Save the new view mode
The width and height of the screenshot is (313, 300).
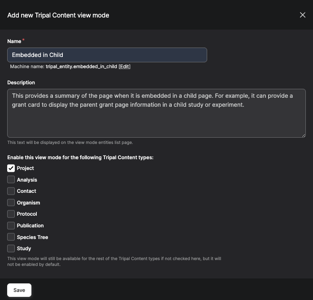pos(19,290)
